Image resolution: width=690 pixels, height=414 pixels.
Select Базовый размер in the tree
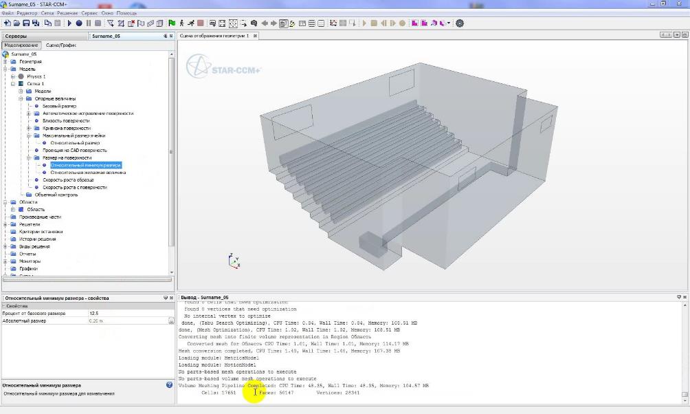coord(59,106)
